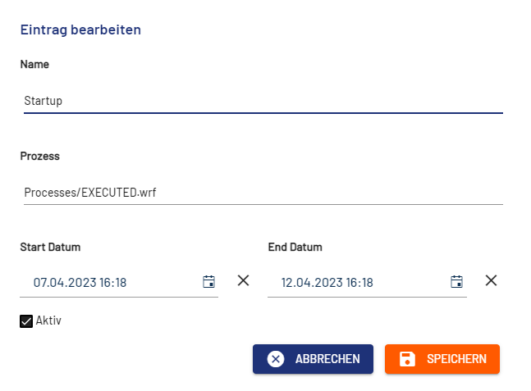Image resolution: width=531 pixels, height=391 pixels.
Task: Click the 07.04.2023 date in Start Datum
Action: pos(65,283)
